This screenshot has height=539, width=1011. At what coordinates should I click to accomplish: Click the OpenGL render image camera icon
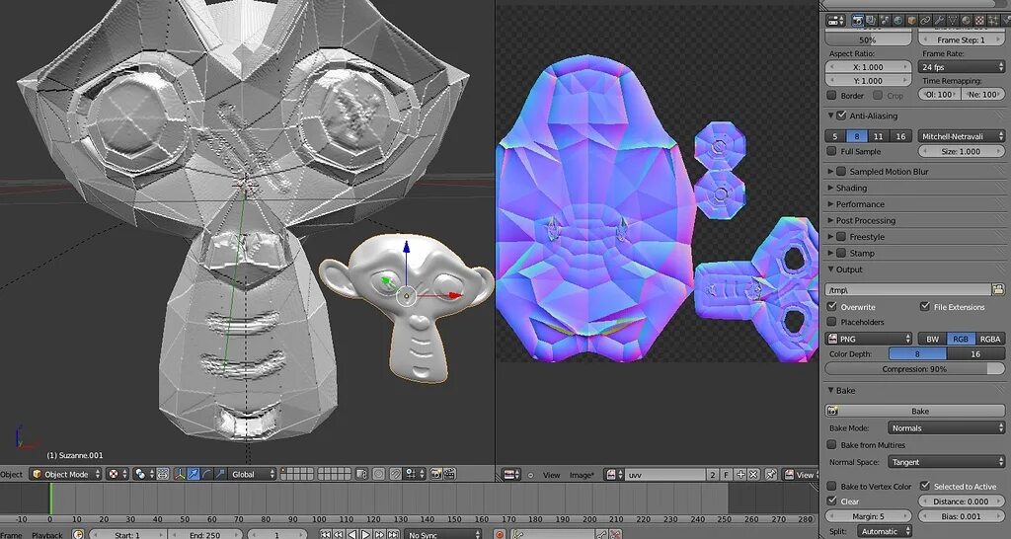click(x=436, y=474)
